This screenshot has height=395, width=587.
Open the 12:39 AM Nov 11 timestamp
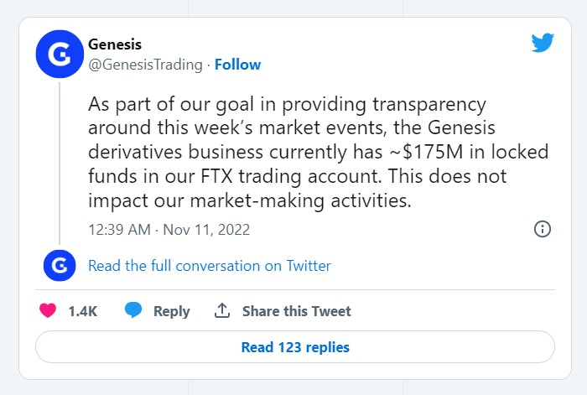coord(169,229)
